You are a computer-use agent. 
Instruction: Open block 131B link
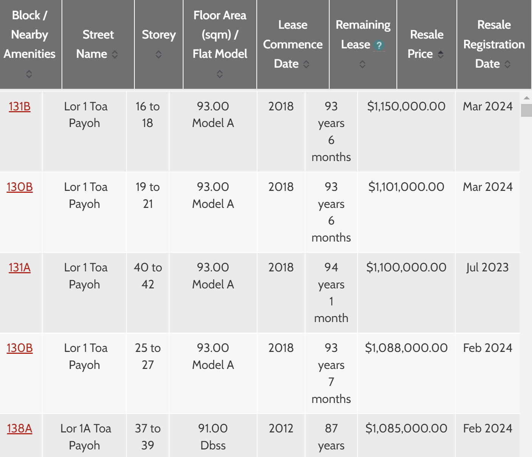(20, 107)
